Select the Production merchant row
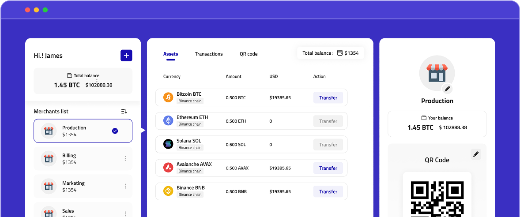 pyautogui.click(x=83, y=131)
